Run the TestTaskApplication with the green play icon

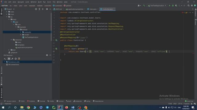(170, 5)
